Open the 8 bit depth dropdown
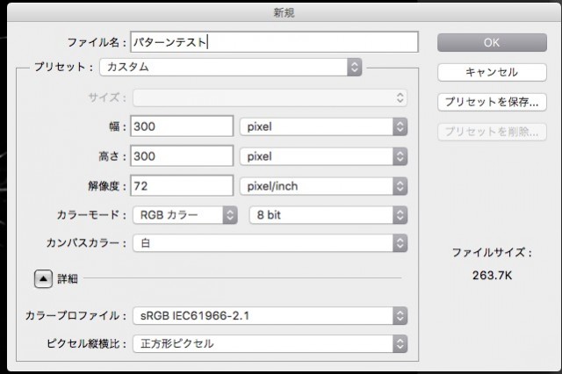 point(328,215)
